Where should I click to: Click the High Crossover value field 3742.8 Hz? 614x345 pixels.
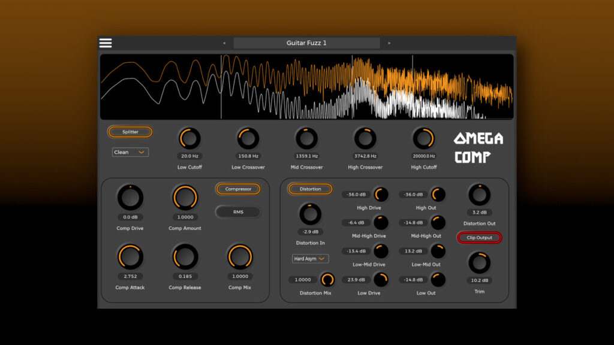[x=365, y=156]
